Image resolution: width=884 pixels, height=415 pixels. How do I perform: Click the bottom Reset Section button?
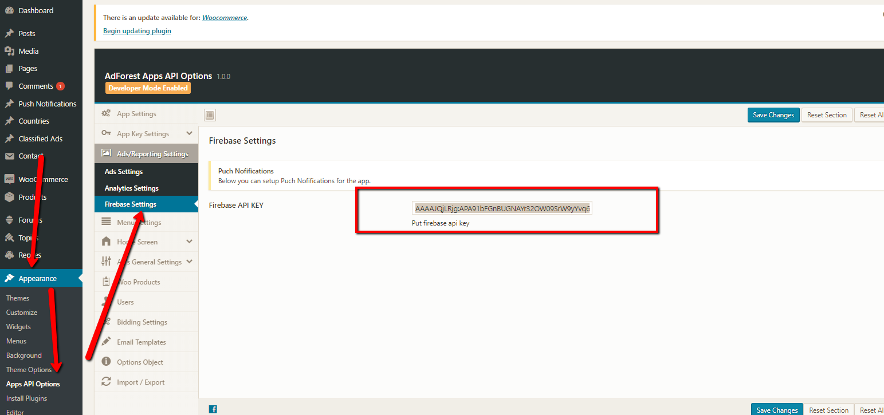[x=829, y=410]
